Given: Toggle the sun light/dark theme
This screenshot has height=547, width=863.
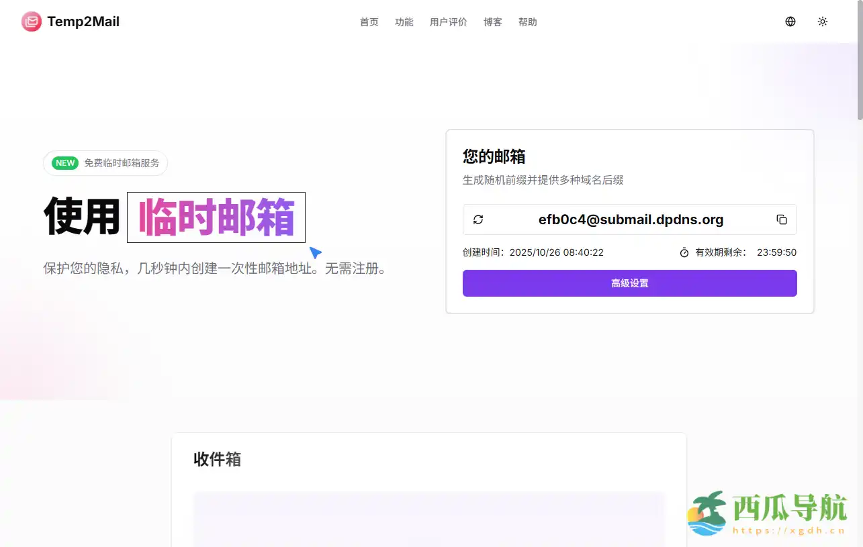Looking at the screenshot, I should [823, 21].
